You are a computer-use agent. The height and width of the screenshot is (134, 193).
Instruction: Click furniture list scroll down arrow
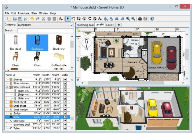[72, 128]
